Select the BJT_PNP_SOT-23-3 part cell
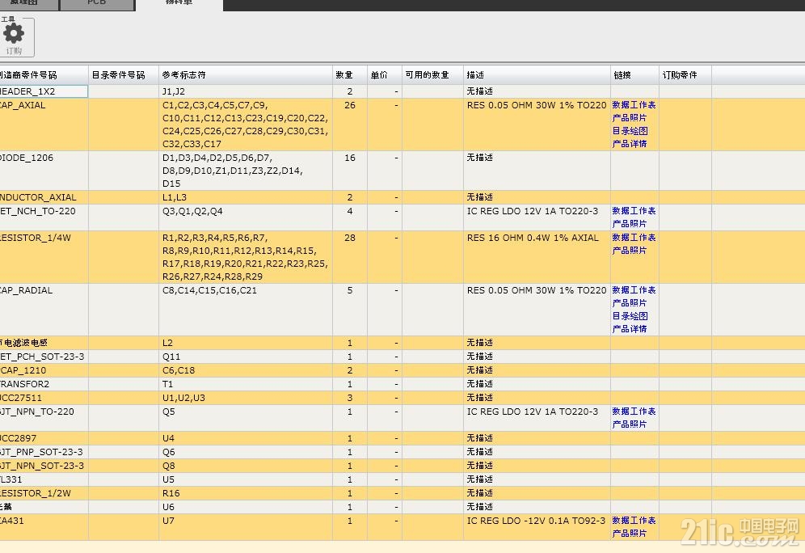 (44, 452)
